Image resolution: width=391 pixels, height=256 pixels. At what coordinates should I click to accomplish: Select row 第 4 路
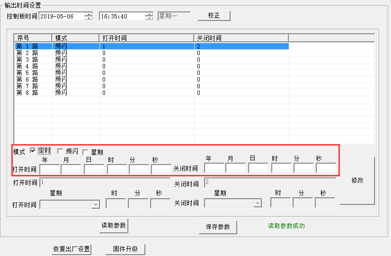151,66
